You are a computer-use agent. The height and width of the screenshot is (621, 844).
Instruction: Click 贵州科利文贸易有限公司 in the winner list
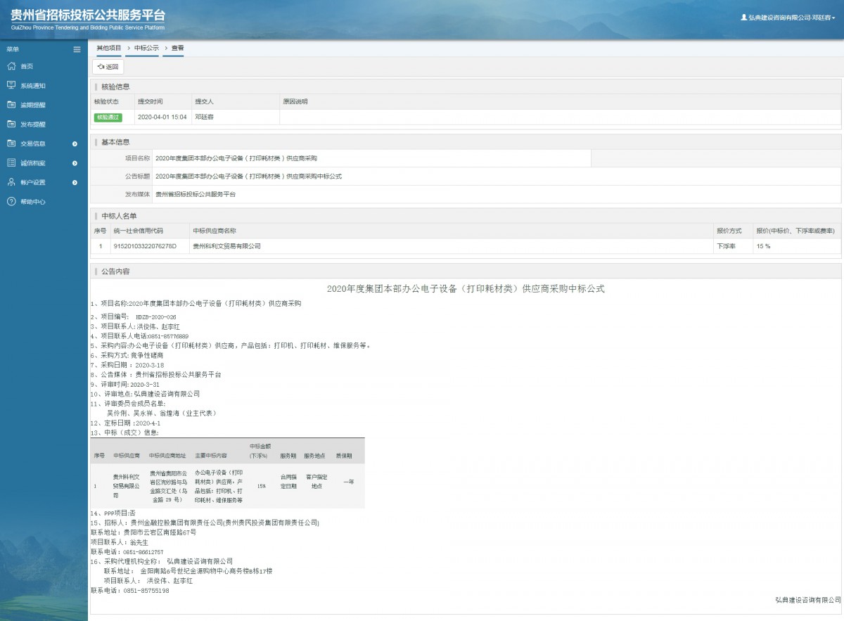point(226,246)
